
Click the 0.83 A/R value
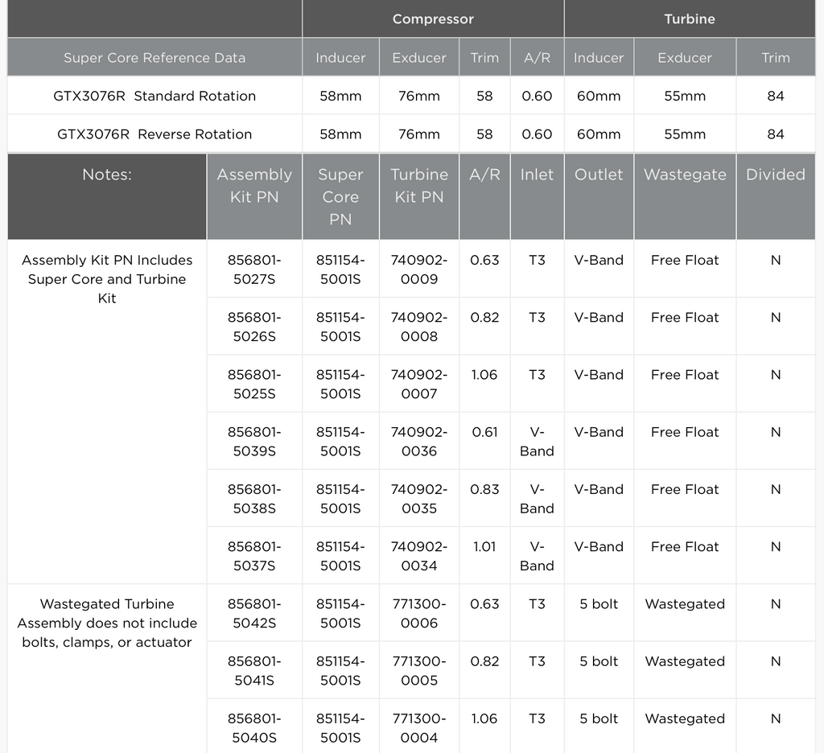484,489
